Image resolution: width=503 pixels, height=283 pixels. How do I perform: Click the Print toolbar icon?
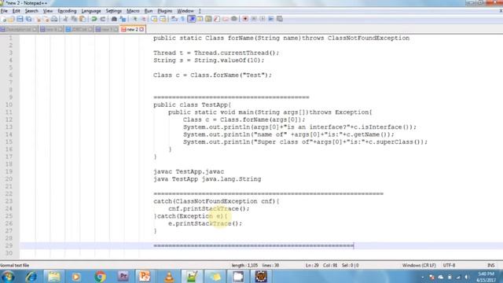(x=54, y=19)
